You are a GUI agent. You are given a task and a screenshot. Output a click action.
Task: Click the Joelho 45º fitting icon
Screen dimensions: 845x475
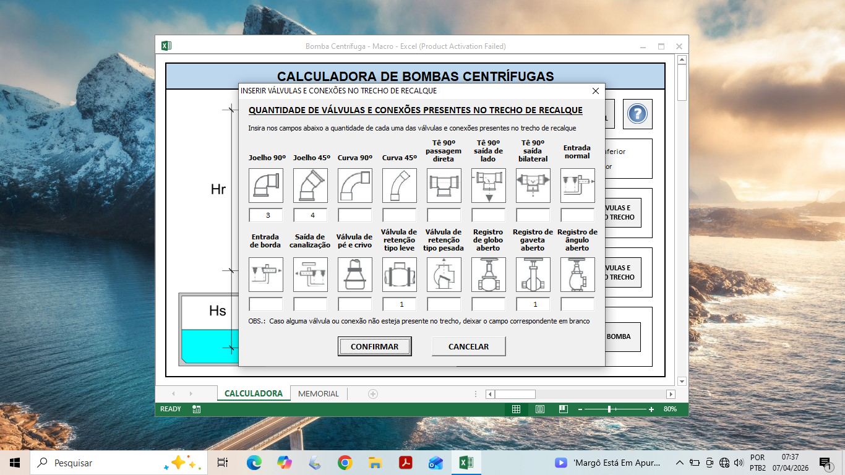point(311,186)
